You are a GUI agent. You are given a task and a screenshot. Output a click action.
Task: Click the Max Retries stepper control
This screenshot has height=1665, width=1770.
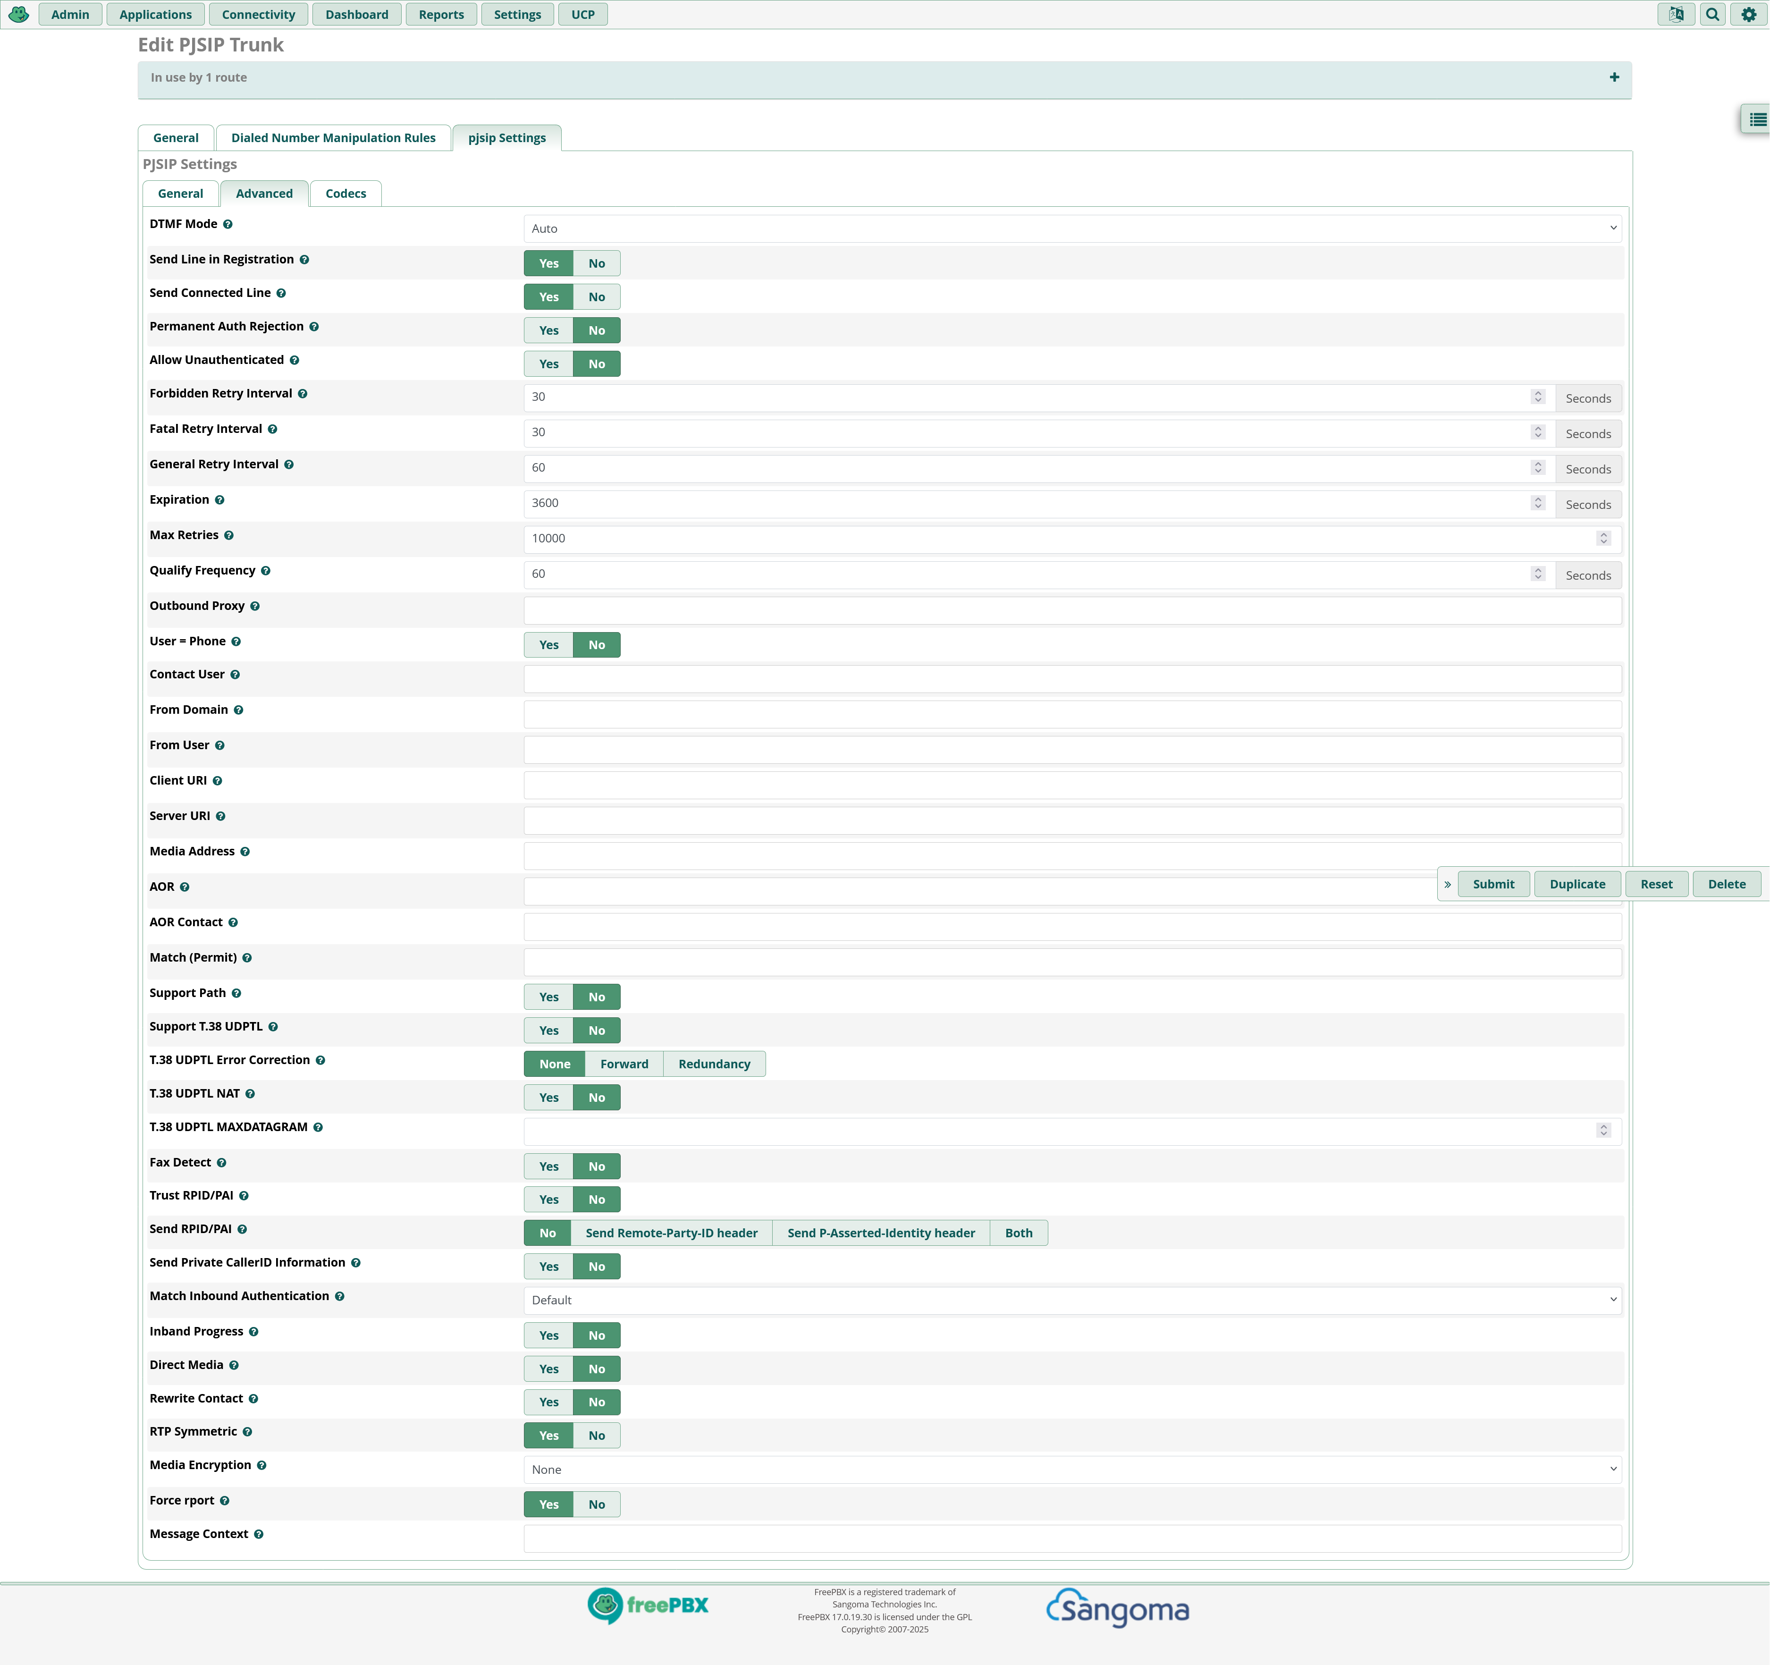pos(1603,539)
